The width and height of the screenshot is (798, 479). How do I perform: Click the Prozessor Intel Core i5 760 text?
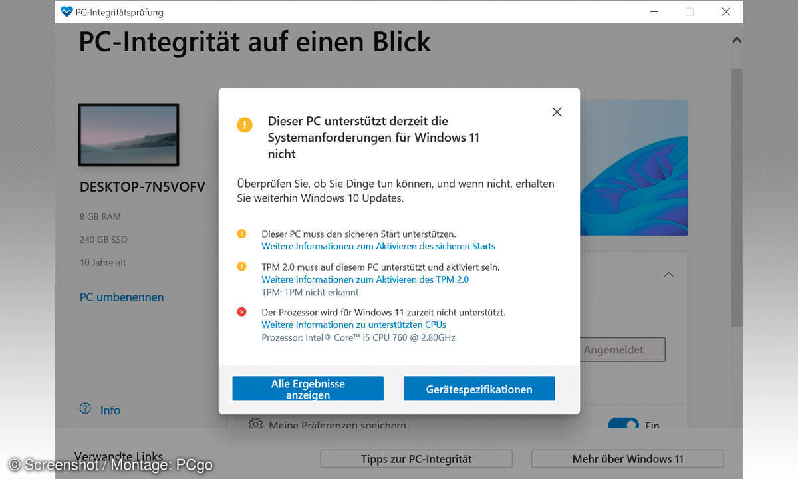pyautogui.click(x=358, y=337)
